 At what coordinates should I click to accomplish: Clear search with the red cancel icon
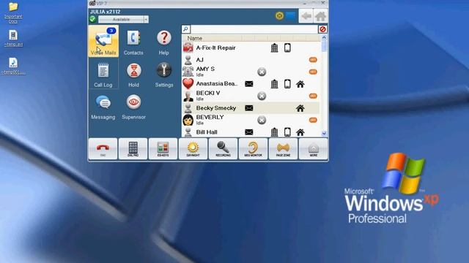(322, 29)
